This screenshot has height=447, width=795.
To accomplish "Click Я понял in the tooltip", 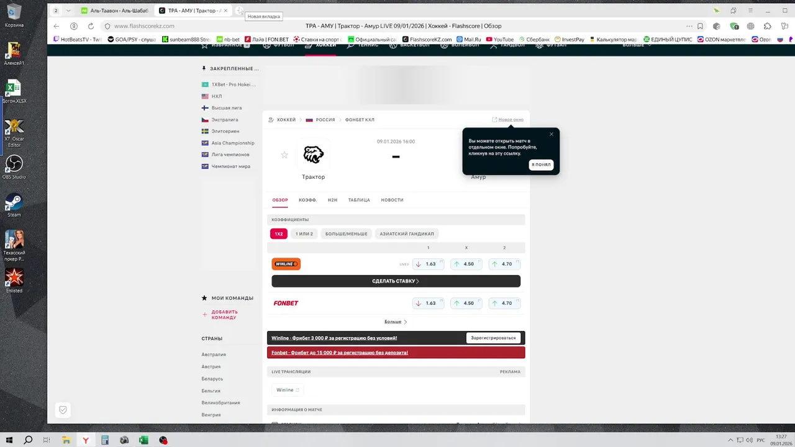I will coord(541,165).
